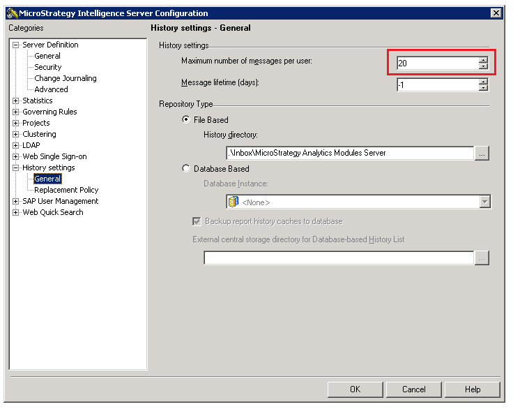Click the OK button
This screenshot has width=513, height=409.
pyautogui.click(x=355, y=389)
